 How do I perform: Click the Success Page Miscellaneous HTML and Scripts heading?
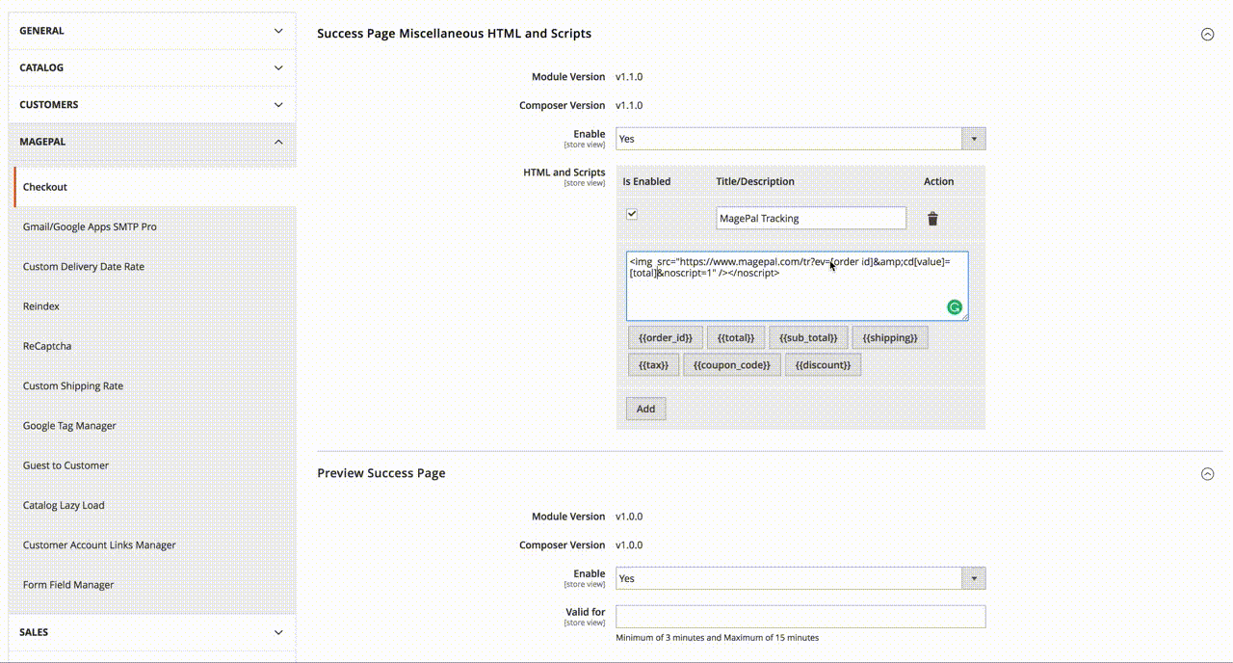pos(455,34)
